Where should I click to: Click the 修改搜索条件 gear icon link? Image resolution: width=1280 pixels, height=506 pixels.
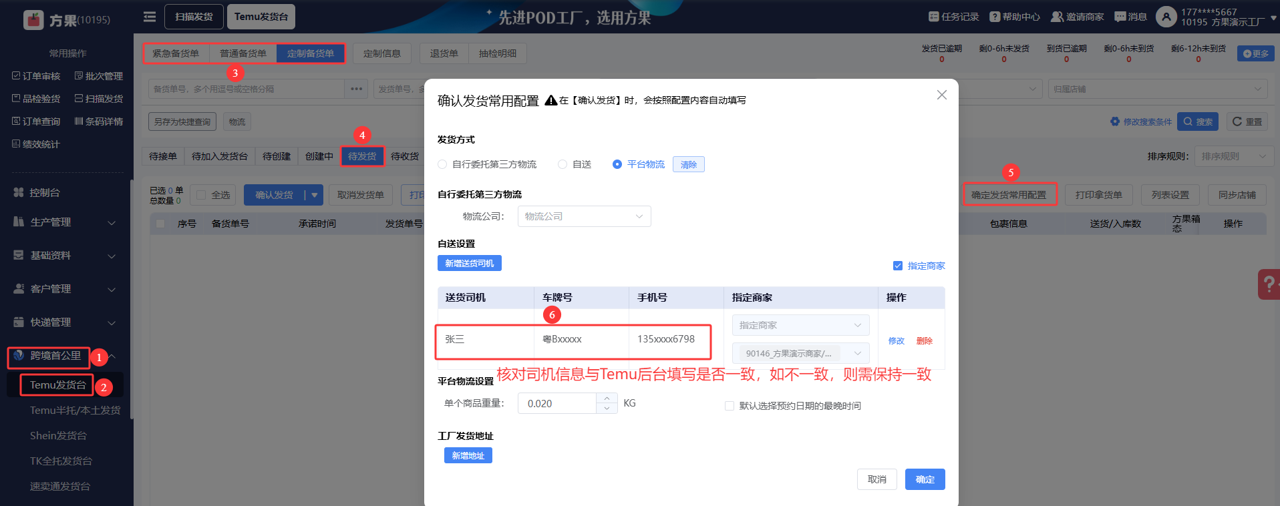1141,121
